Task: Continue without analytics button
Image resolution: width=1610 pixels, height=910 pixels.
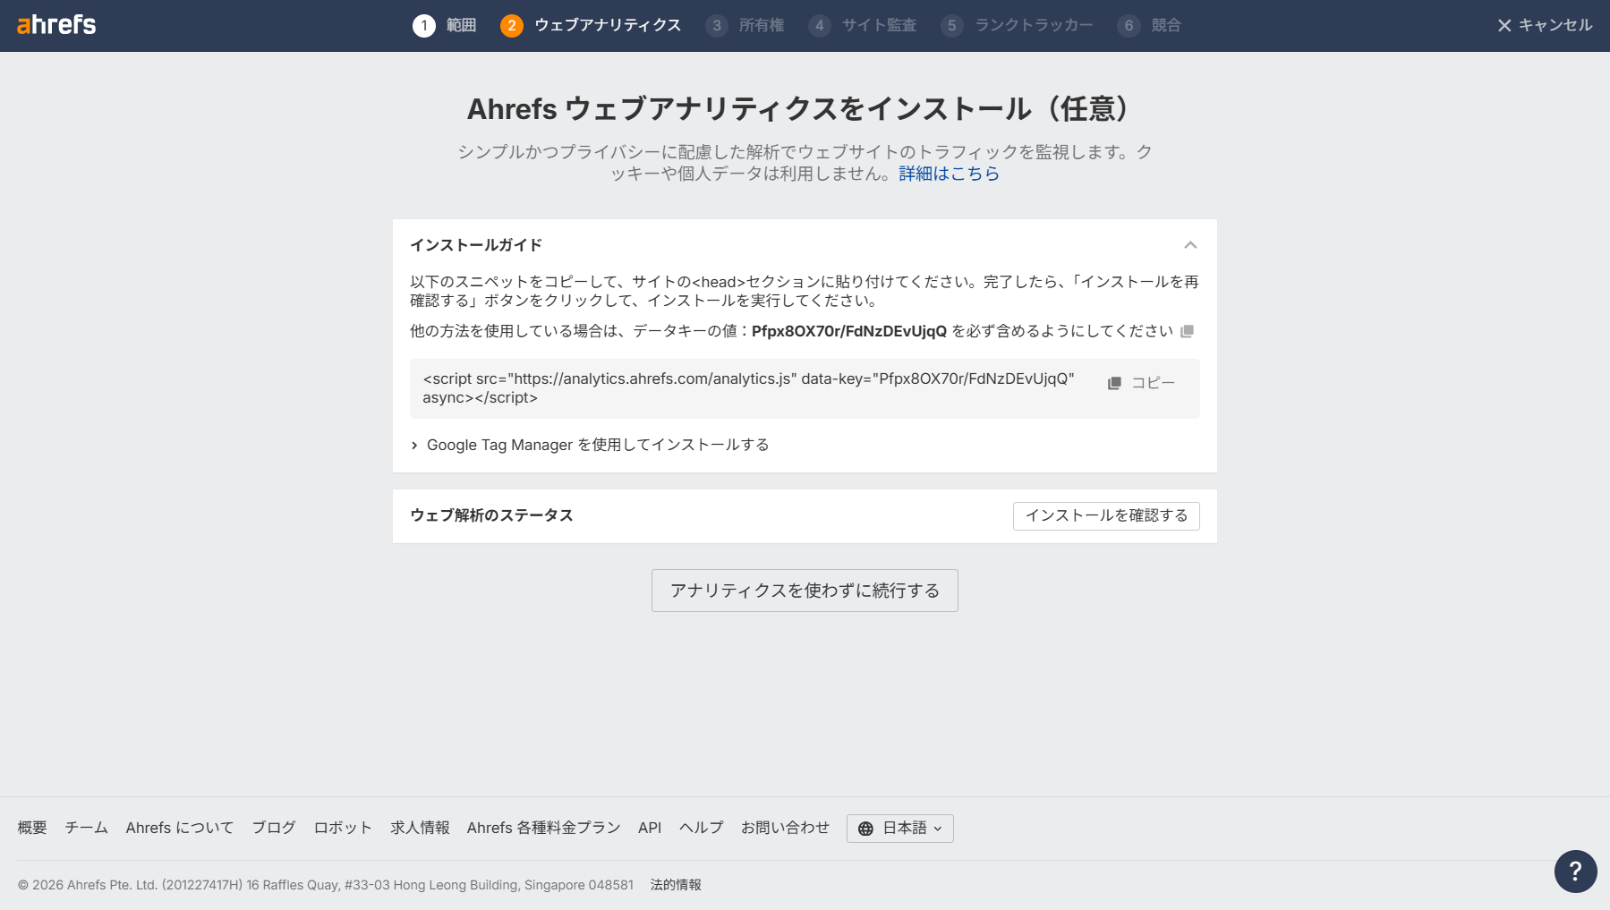Action: click(x=804, y=591)
